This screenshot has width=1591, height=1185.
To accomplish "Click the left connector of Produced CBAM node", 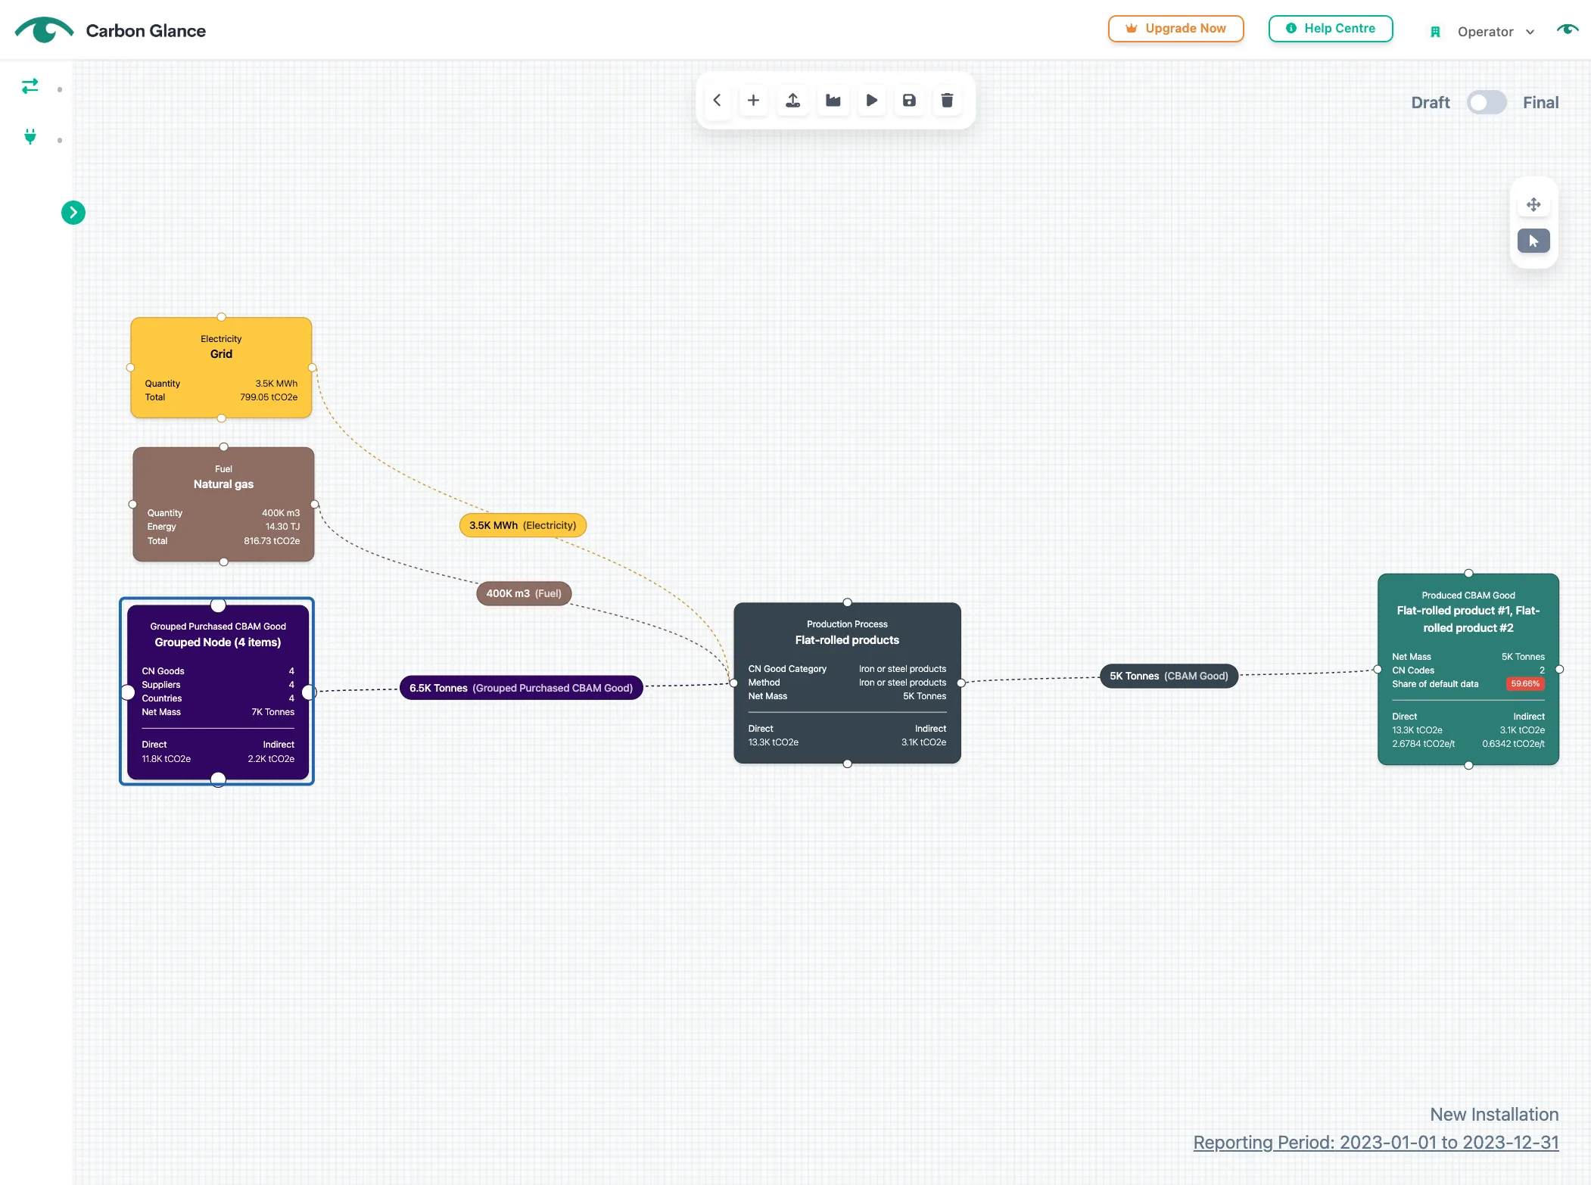I will [x=1378, y=669].
